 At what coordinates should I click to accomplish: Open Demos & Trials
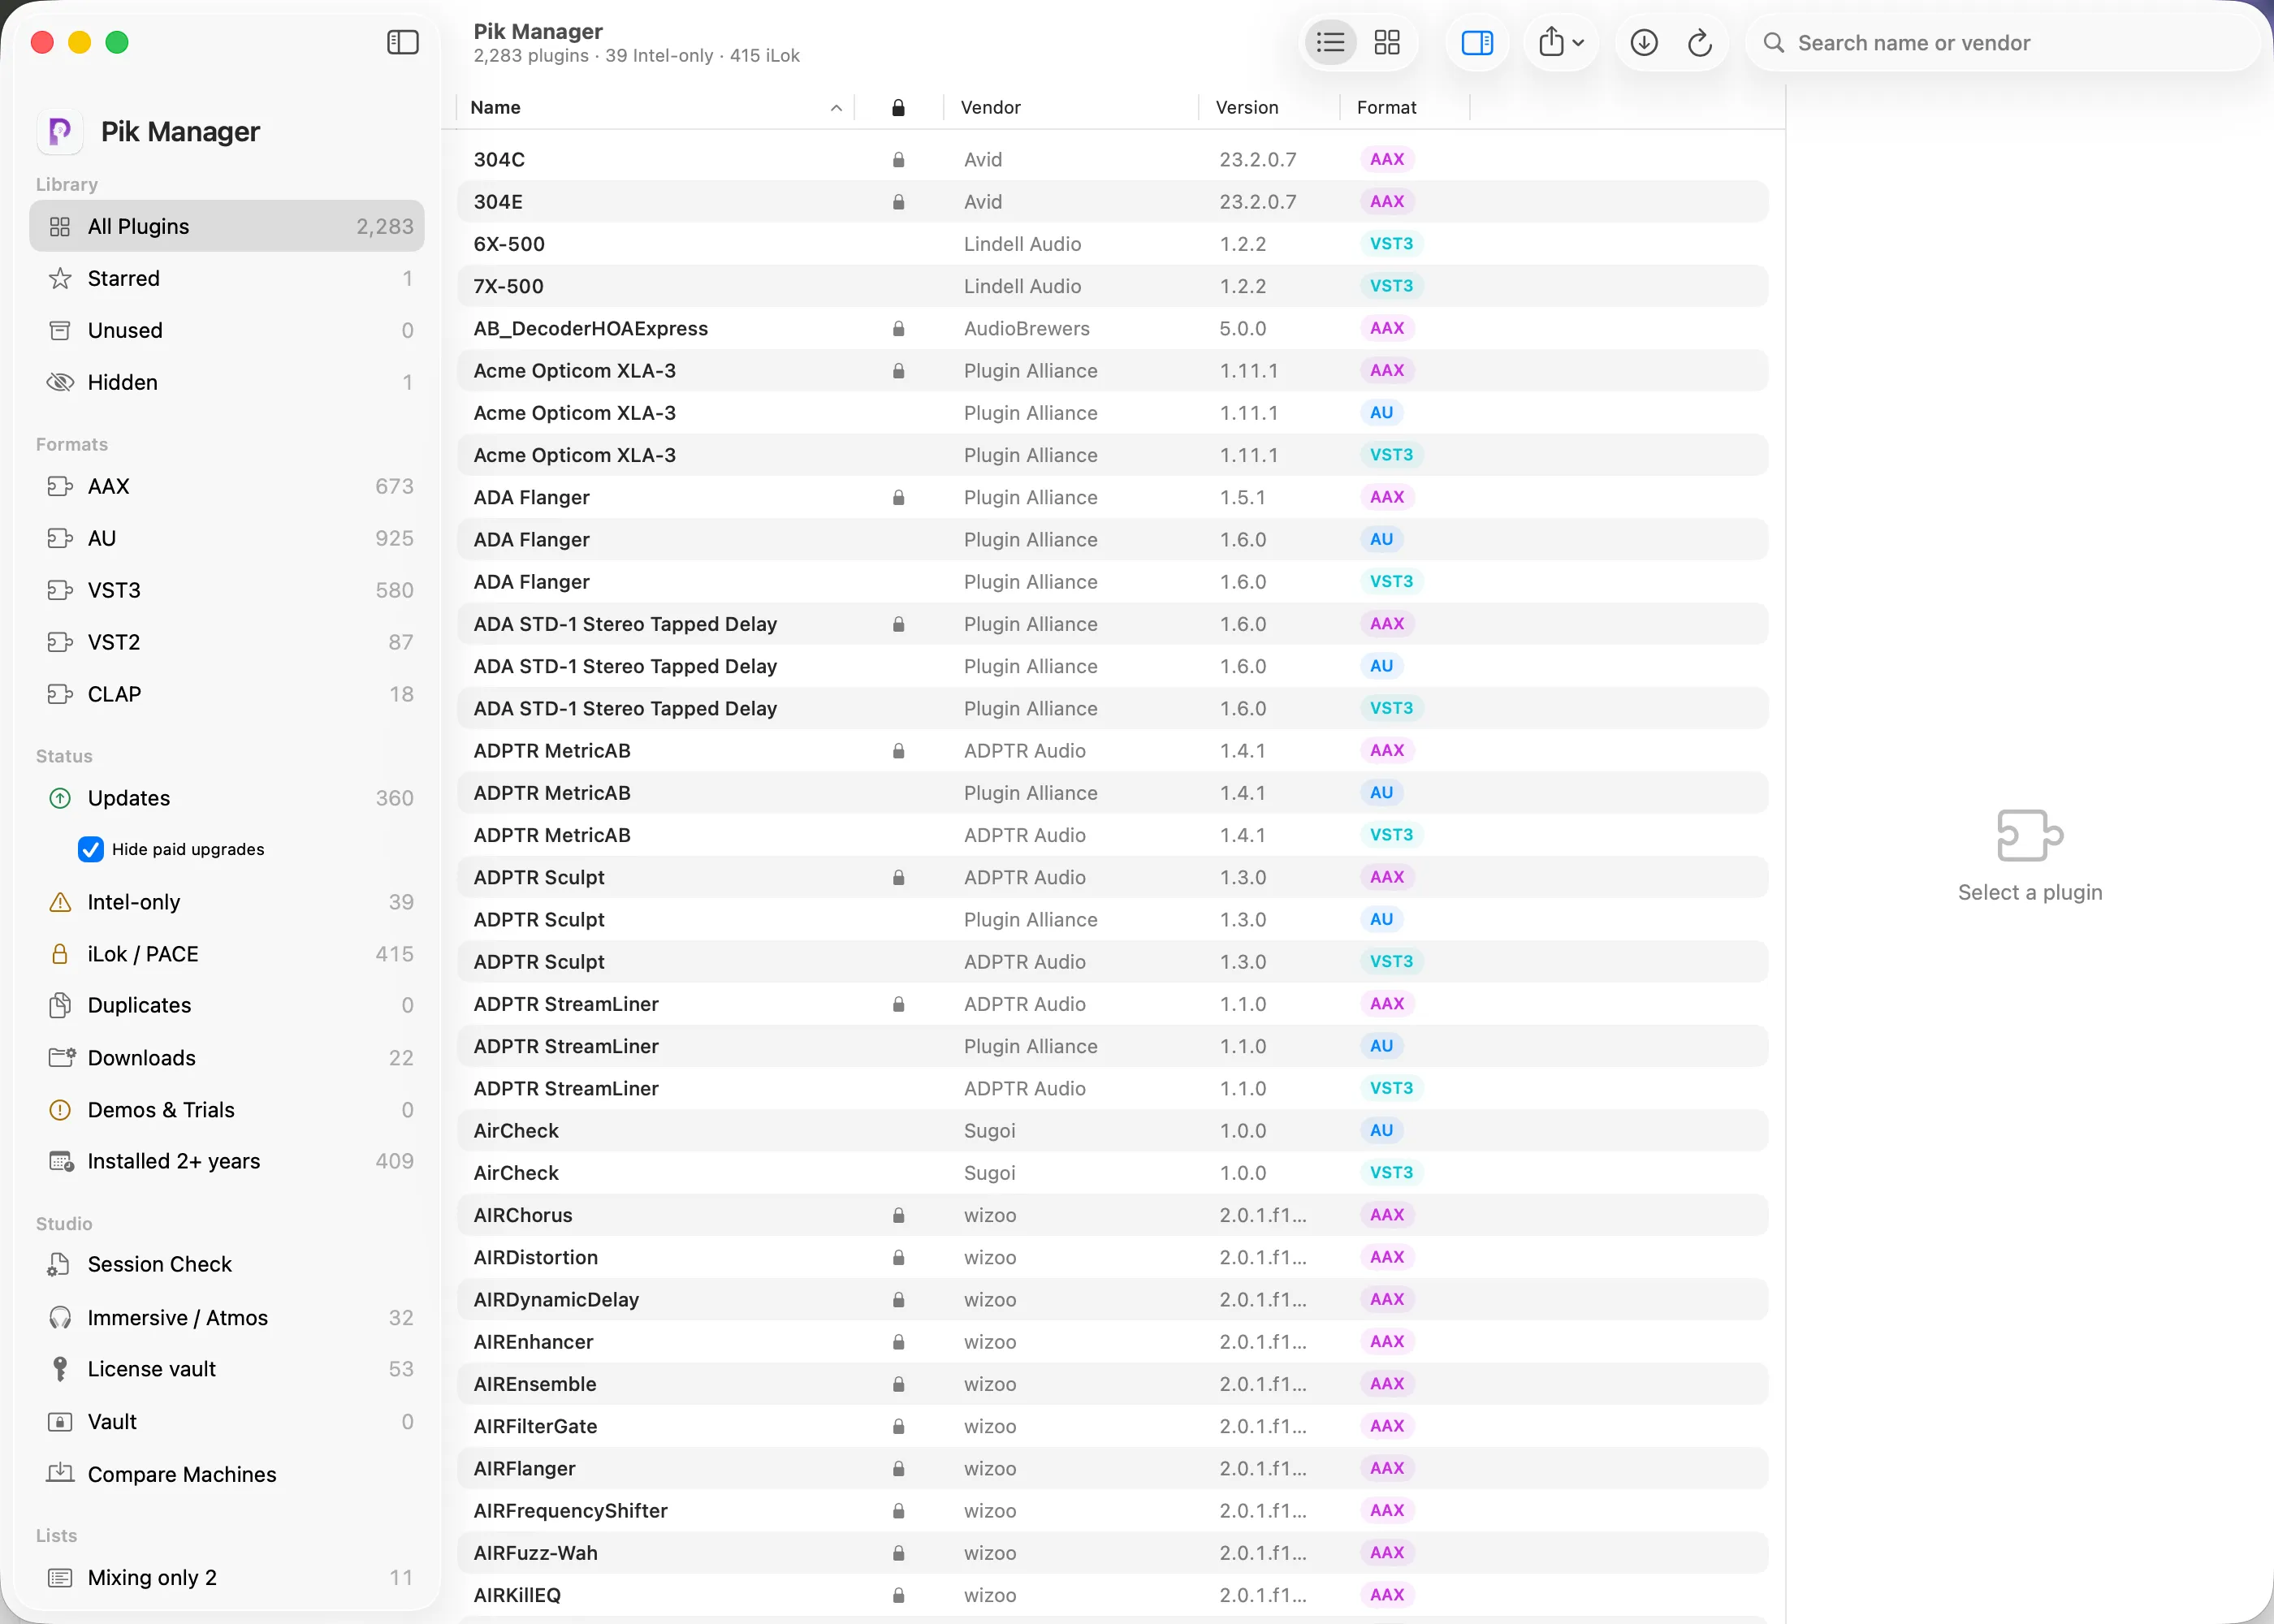point(227,1110)
